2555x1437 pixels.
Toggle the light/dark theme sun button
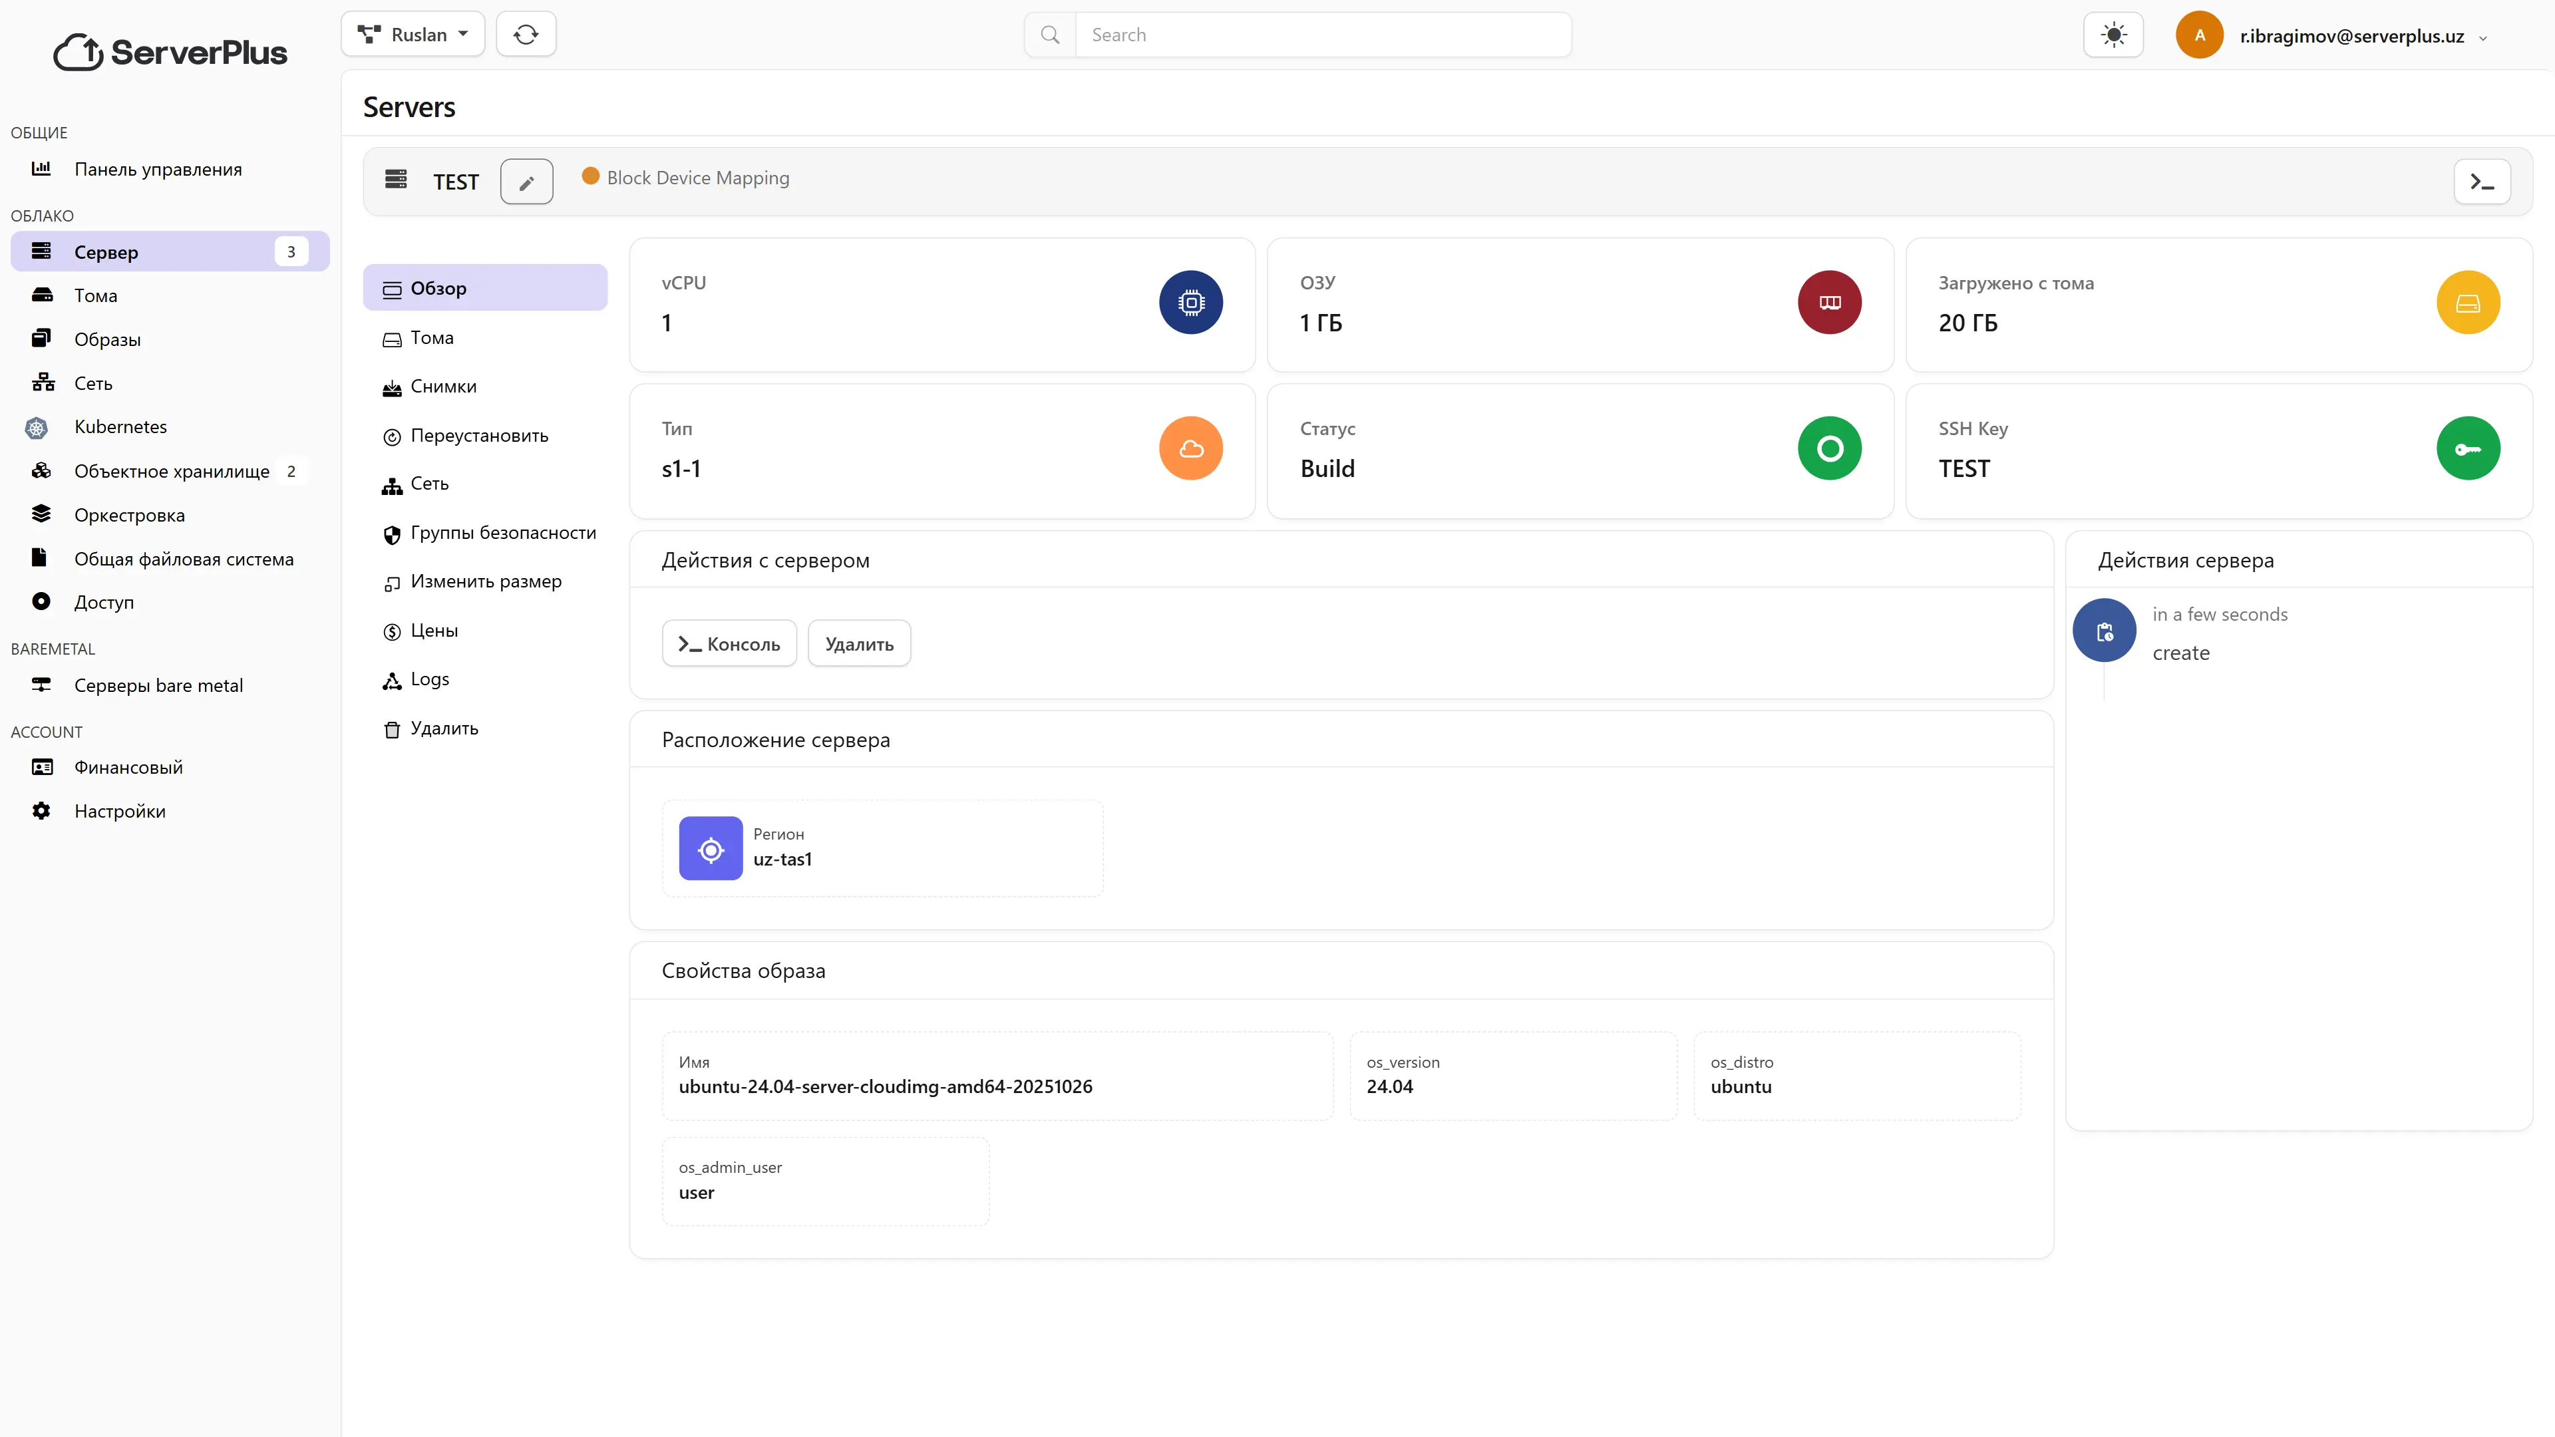click(x=2113, y=36)
